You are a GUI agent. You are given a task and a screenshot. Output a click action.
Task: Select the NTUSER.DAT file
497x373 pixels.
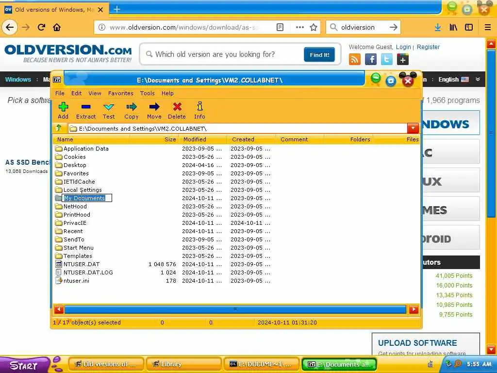coord(78,264)
